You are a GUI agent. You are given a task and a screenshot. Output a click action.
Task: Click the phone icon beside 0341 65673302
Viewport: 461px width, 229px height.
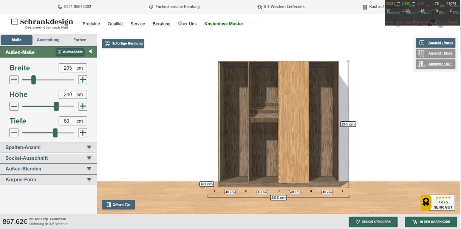pyautogui.click(x=60, y=7)
